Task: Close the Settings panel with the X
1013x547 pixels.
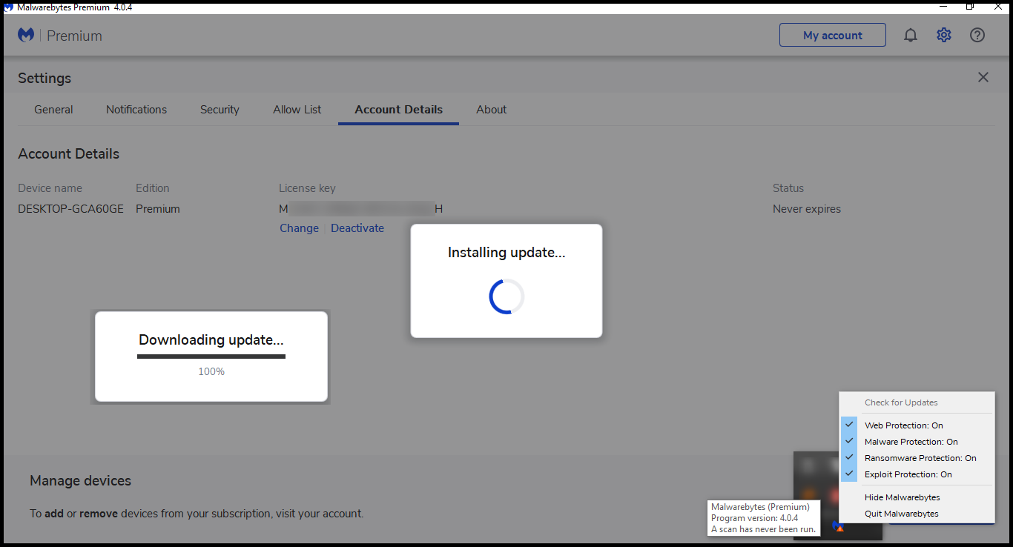Action: pos(983,77)
